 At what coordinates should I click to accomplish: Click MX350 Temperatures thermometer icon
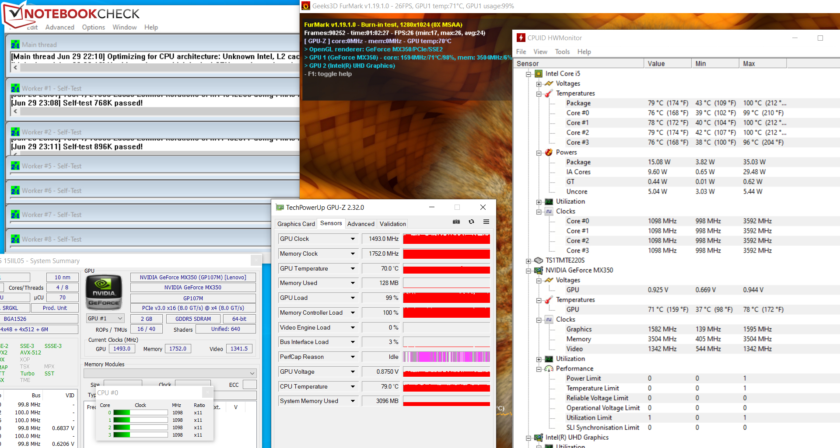[x=549, y=300]
